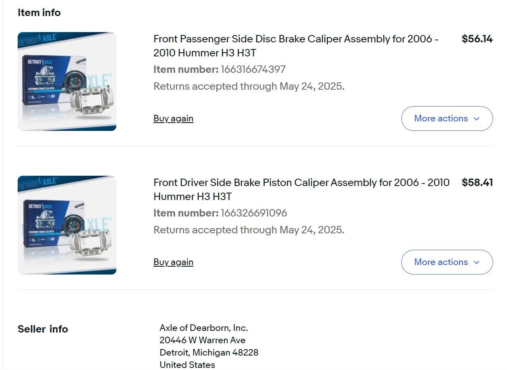Viewport: 507px width, 370px height.
Task: Click the $56.14 price
Action: (477, 39)
